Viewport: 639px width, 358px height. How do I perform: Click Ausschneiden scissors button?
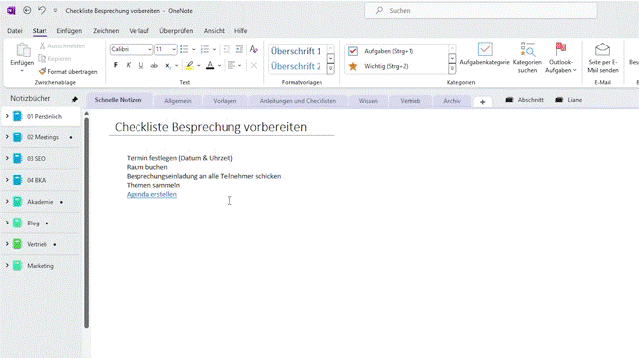point(62,46)
